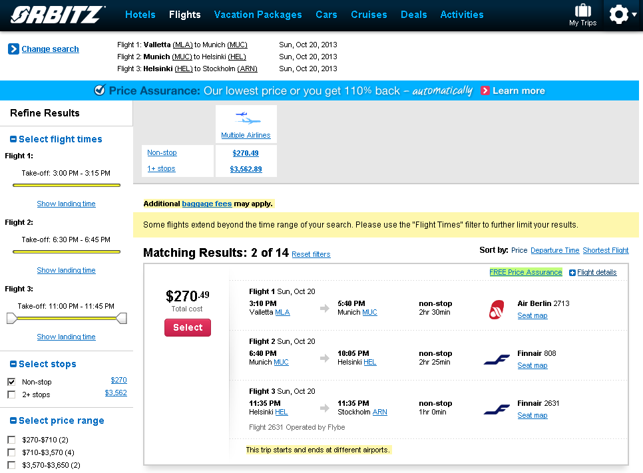Viewport: 643px width, 473px height.
Task: Enable the $270-$710 price range checkbox
Action: (11, 440)
